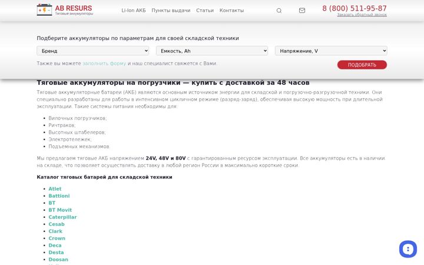Open the BT brand link

pos(52,203)
